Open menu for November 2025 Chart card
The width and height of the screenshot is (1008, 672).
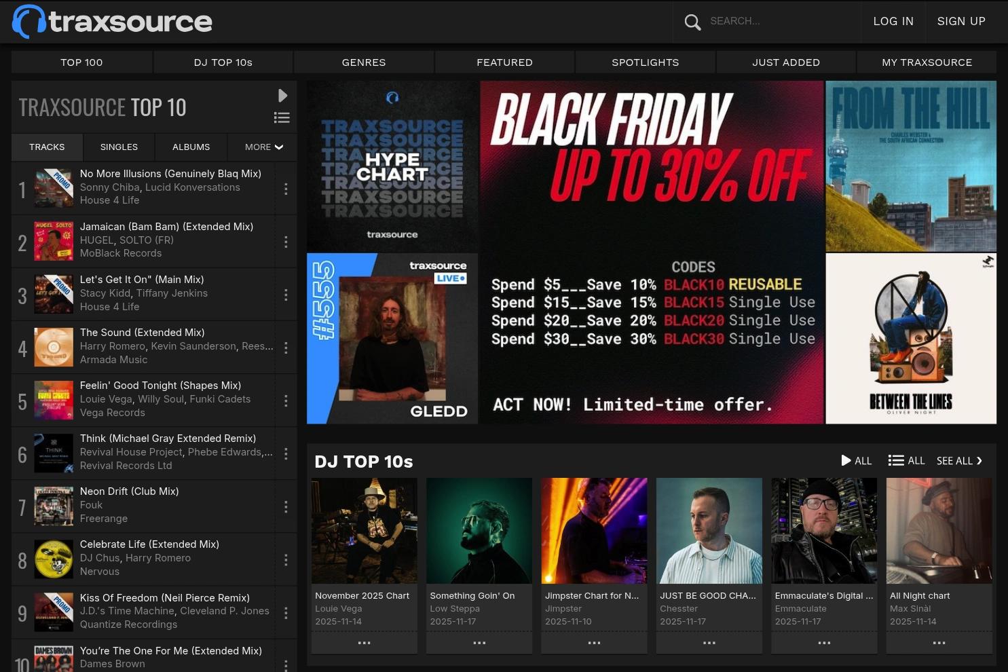tap(365, 643)
